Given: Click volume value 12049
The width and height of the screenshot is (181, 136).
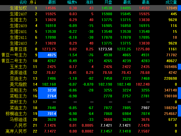Looking at the screenshot, I should pyautogui.click(x=172, y=8).
